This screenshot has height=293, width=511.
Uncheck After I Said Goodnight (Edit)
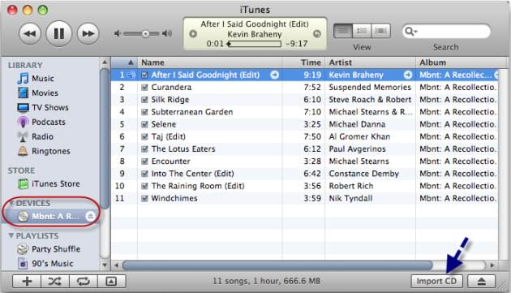(144, 75)
